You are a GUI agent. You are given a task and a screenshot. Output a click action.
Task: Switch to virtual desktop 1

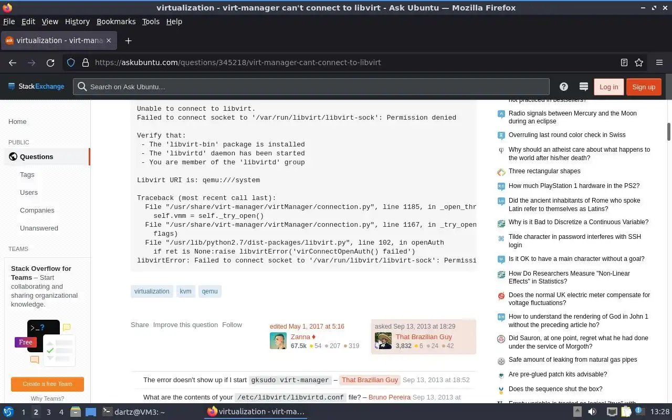tap(23, 412)
